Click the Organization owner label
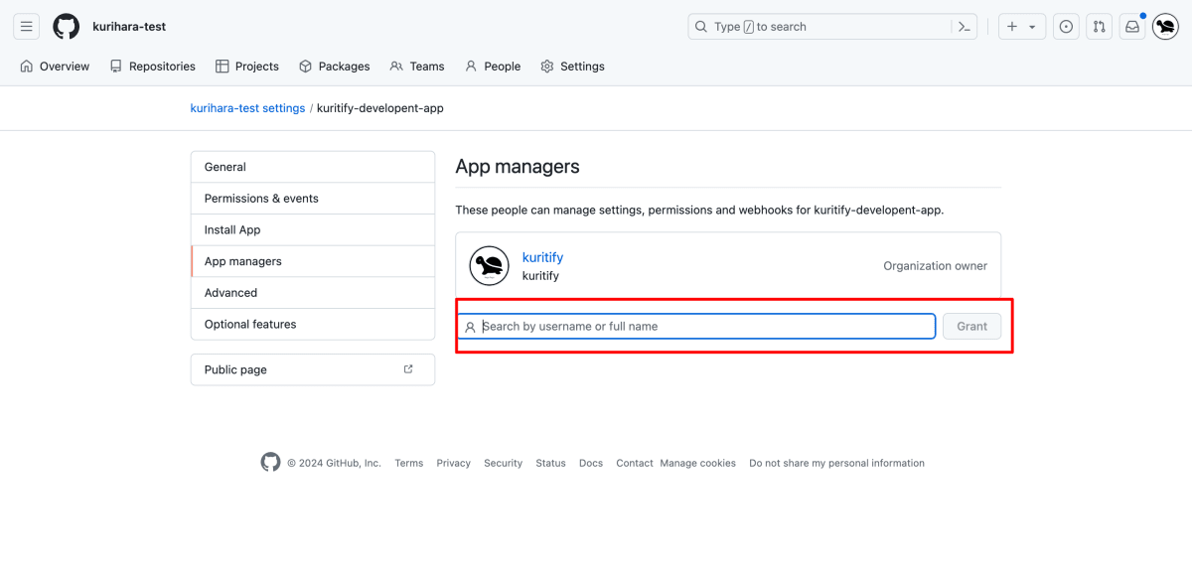 pyautogui.click(x=935, y=266)
